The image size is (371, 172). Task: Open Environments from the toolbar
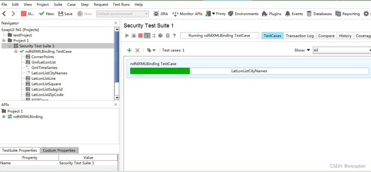tap(243, 14)
